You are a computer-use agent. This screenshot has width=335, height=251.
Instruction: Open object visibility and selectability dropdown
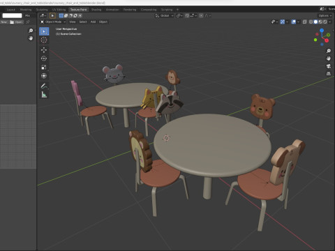tap(274, 22)
